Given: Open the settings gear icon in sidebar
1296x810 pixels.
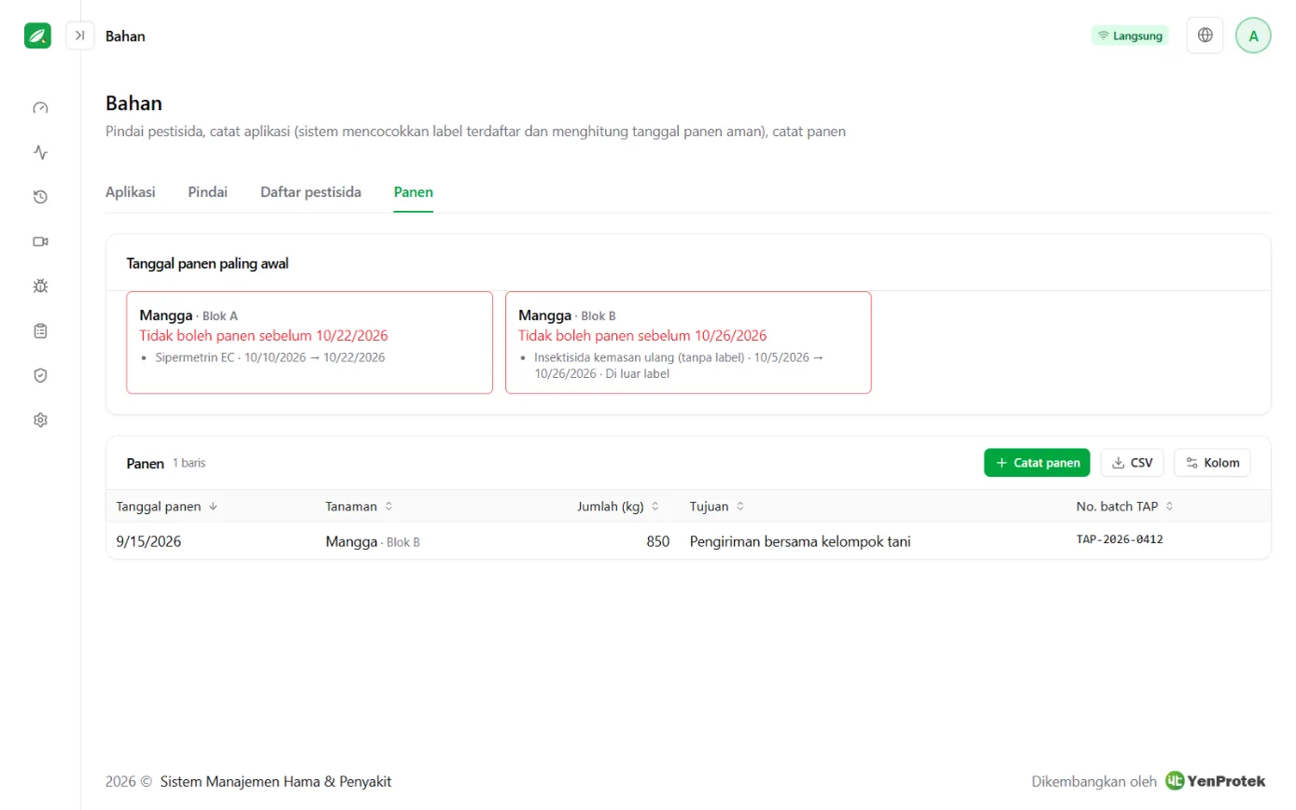Looking at the screenshot, I should coord(40,420).
